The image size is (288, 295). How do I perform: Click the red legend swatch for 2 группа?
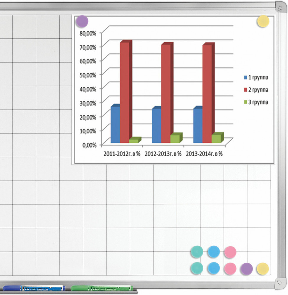tap(245, 90)
